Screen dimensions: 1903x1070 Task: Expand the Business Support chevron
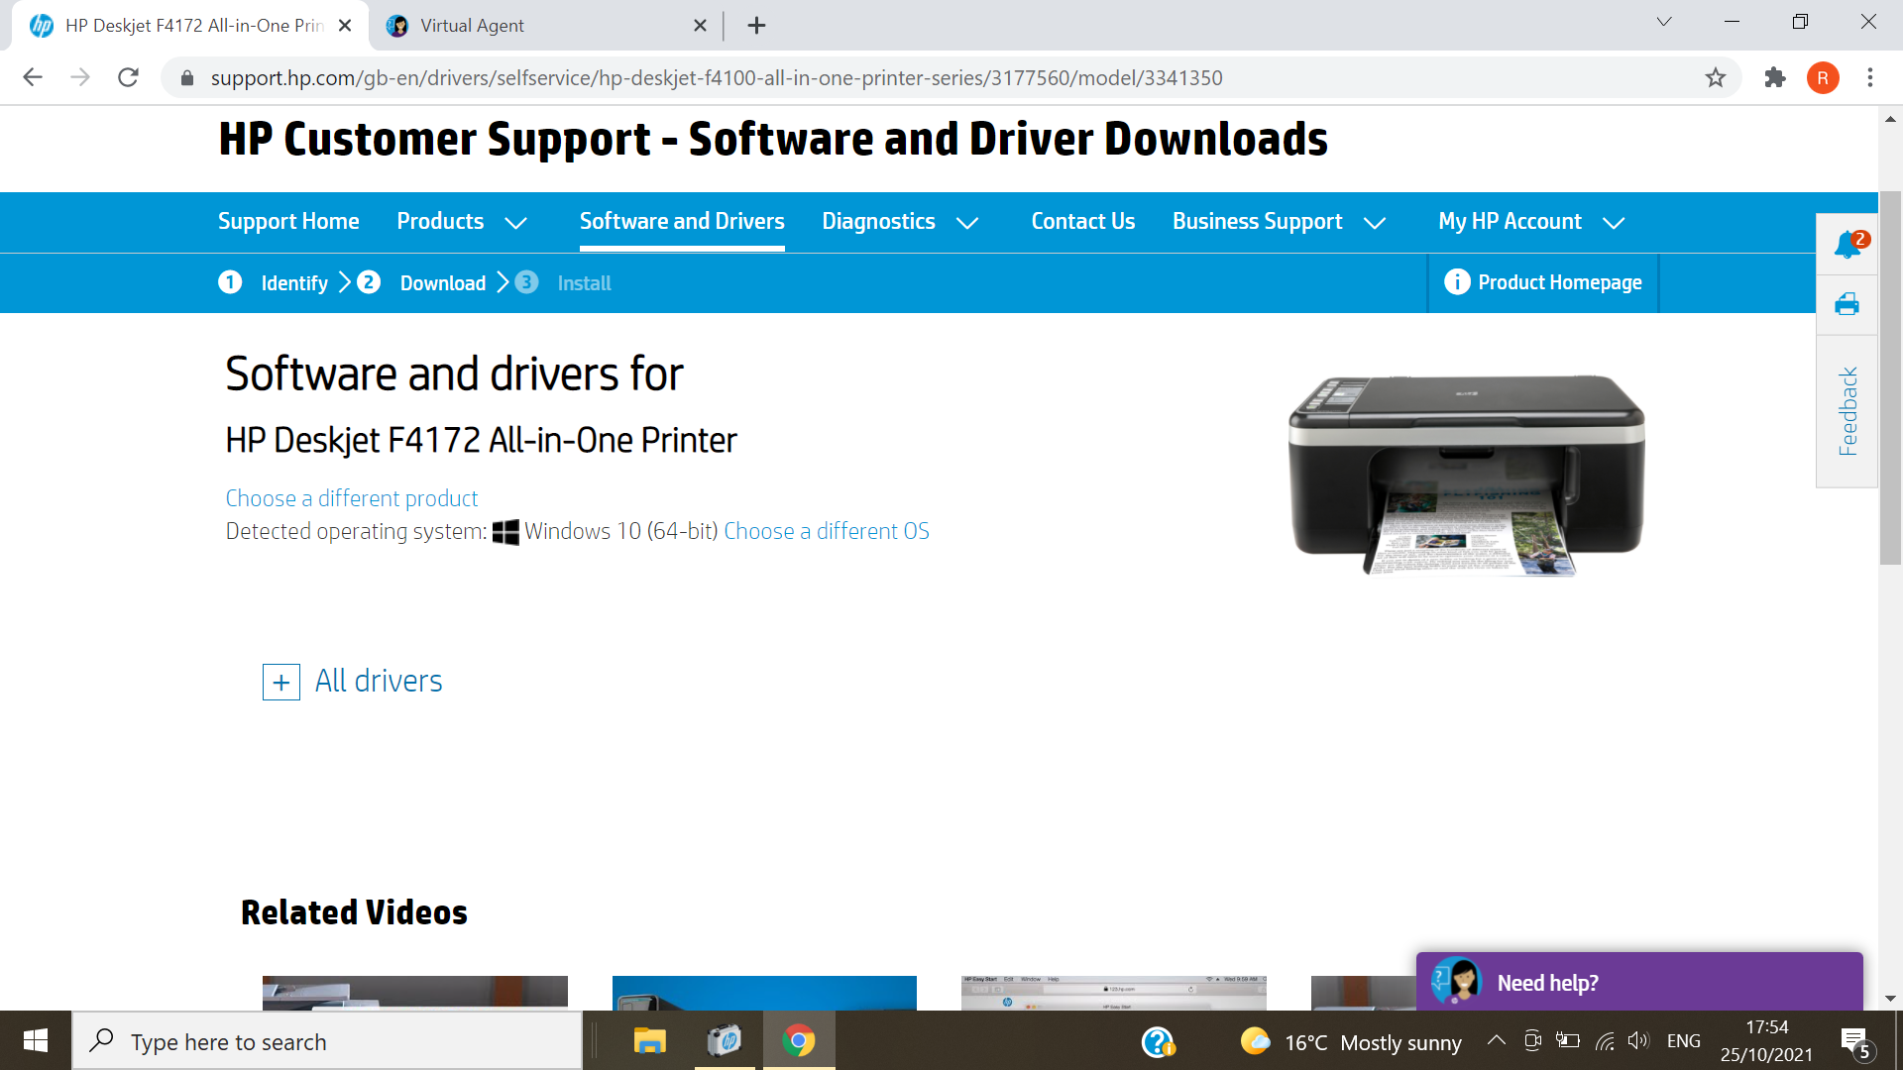1375,223
